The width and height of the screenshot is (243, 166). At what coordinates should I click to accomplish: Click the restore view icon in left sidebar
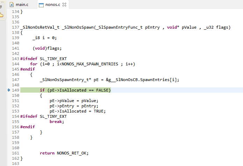point(1,7)
